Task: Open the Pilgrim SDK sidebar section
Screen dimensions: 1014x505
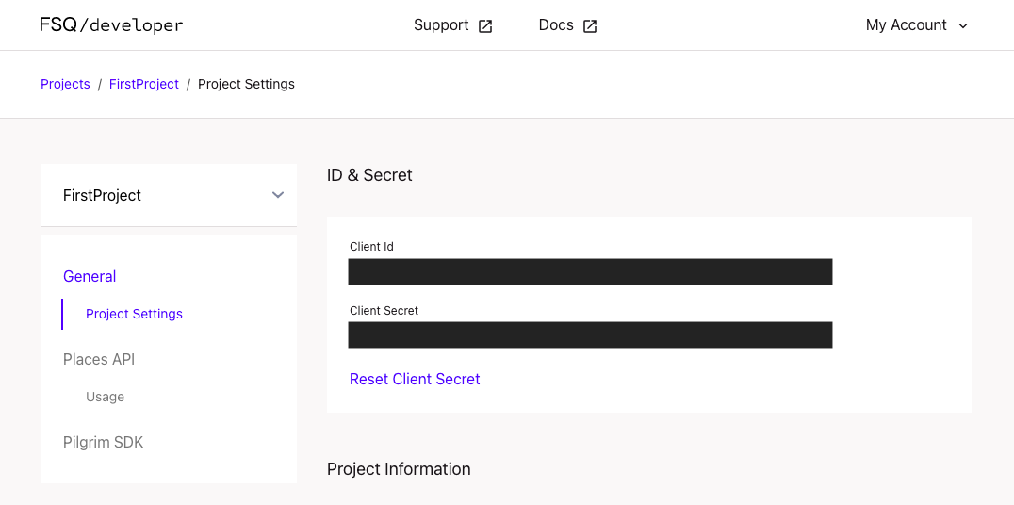Action: tap(103, 442)
